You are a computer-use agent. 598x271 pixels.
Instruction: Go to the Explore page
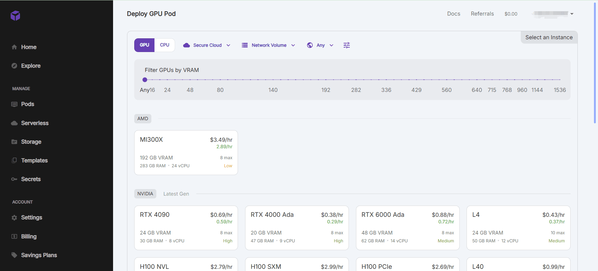coord(31,66)
